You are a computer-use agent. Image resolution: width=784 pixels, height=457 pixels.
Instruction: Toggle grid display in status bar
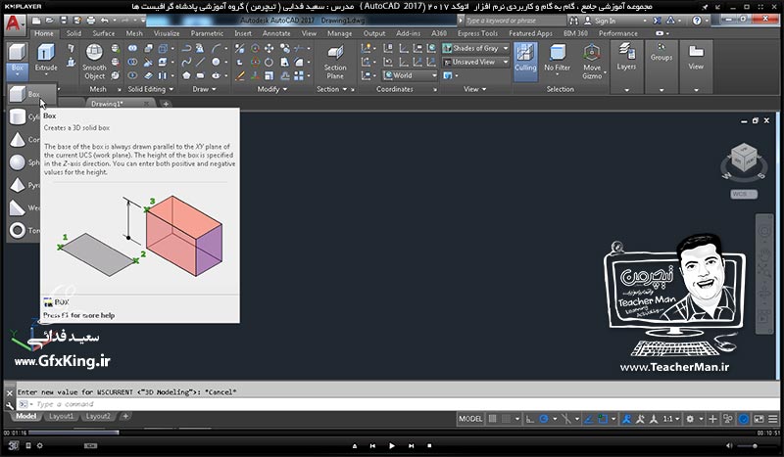(x=493, y=419)
